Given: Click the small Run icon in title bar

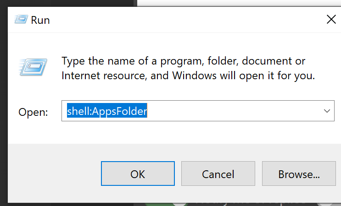Looking at the screenshot, I should tap(20, 20).
